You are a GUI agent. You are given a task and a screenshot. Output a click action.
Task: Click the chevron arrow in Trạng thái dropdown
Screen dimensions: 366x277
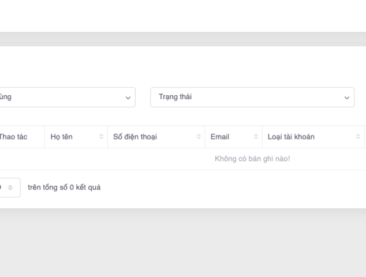tap(346, 98)
